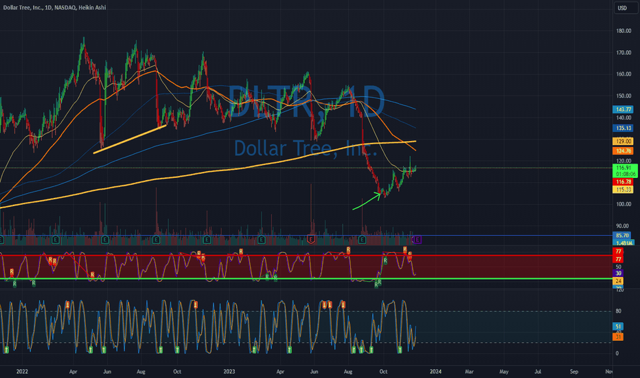Select the yellow 115.33 price label
Screen dimensions: 640x378
[624, 190]
